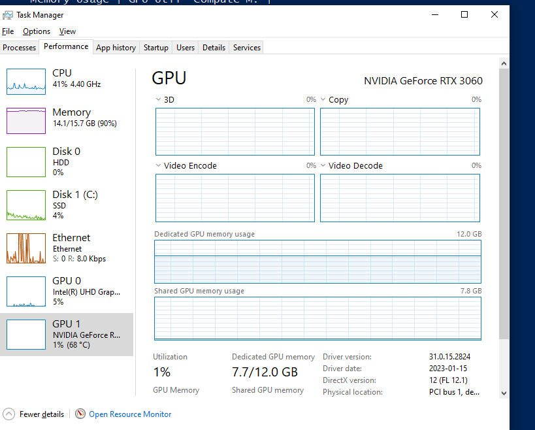
Task: Open the Users tab
Action: [x=185, y=47]
